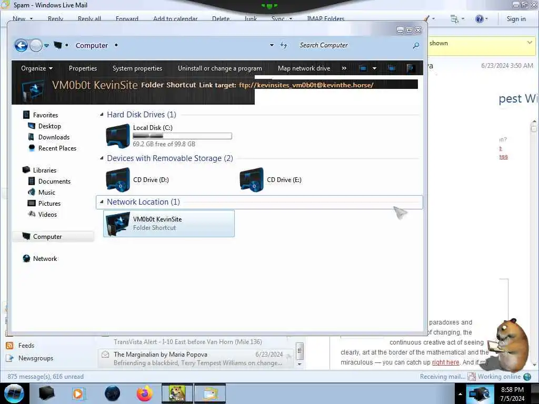Open the Videos library

pos(47,214)
